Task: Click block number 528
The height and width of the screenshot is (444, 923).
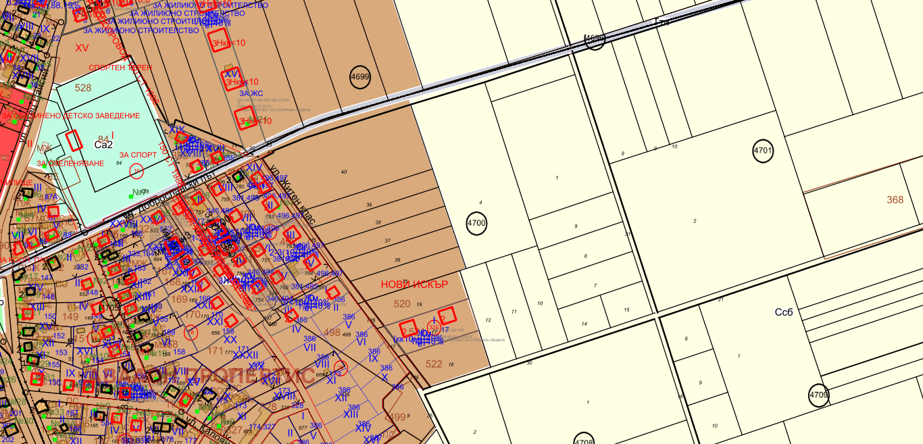Action: [x=82, y=88]
